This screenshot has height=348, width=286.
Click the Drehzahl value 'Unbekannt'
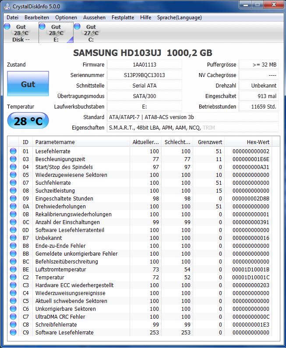258,85
